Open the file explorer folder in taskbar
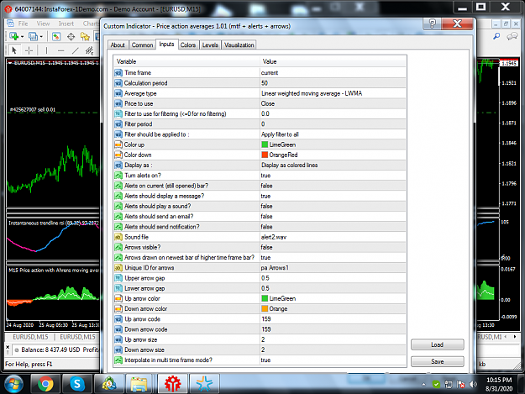The image size is (525, 394). 139,384
